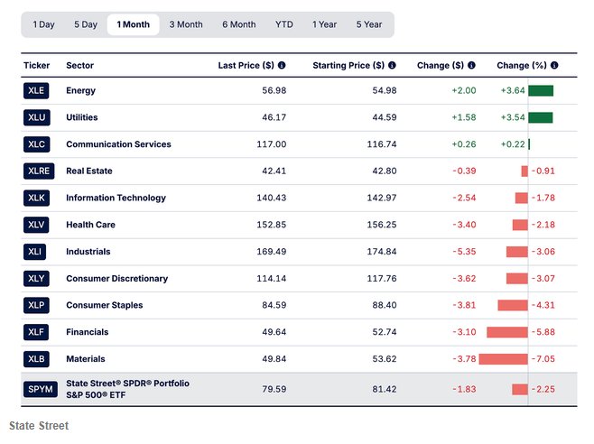Switch to the 1 Day tab

coord(43,24)
